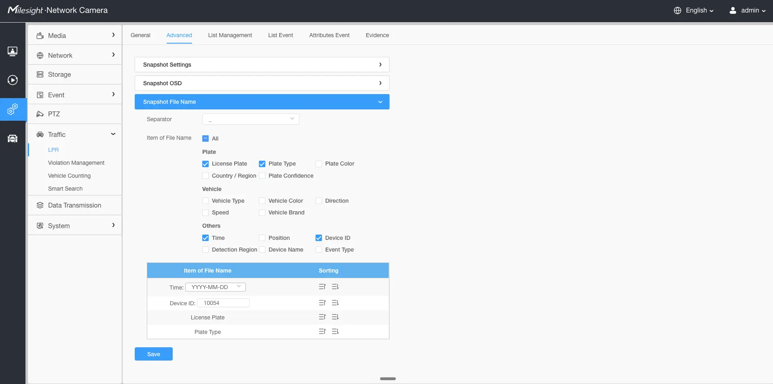
Task: Enable the Vehicle Brand checkbox
Action: click(x=262, y=212)
